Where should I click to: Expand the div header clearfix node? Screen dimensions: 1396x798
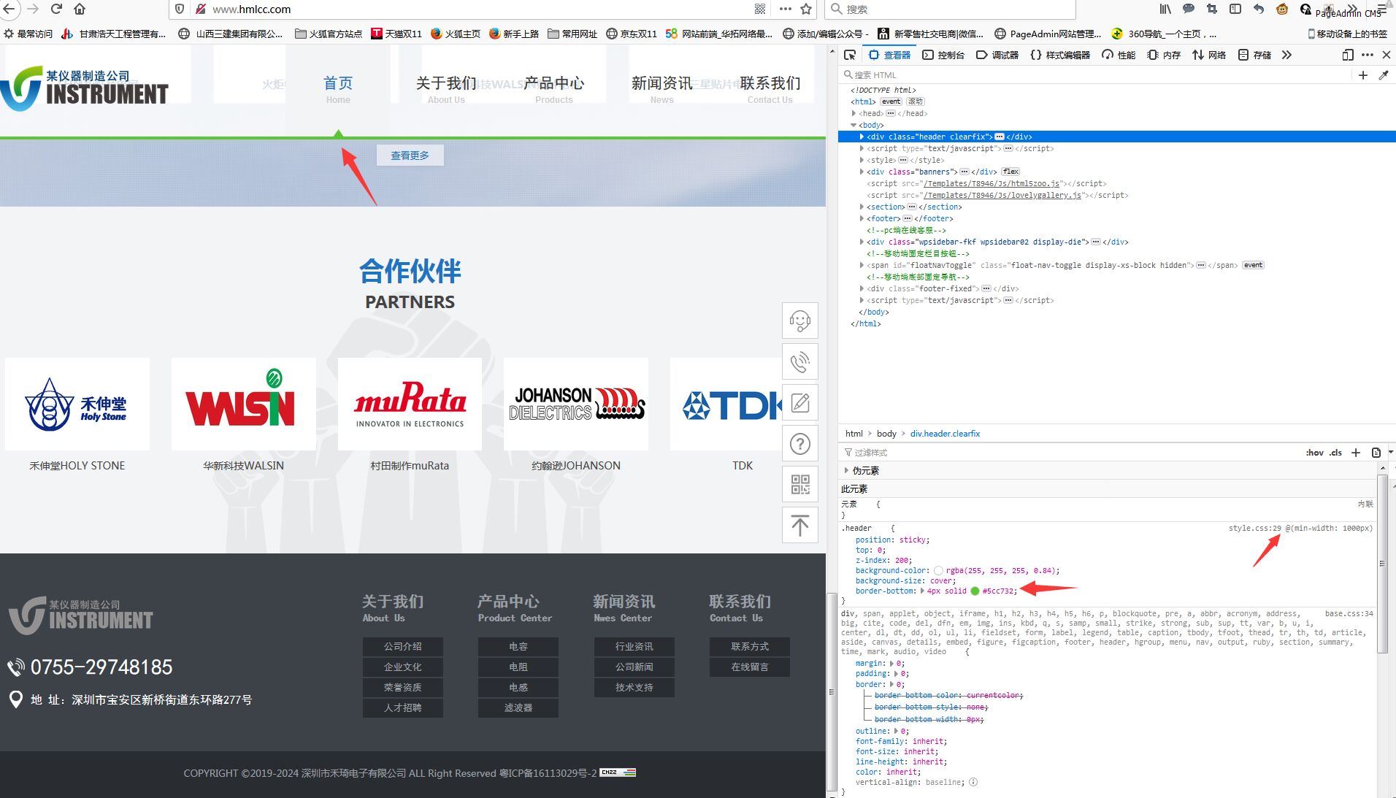click(x=862, y=137)
